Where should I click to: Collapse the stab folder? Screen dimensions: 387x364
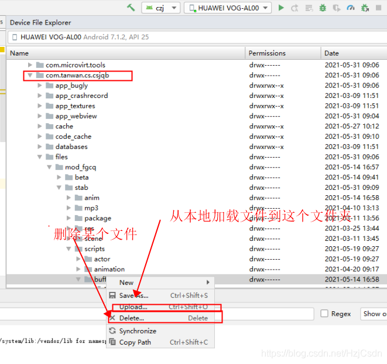click(59, 188)
